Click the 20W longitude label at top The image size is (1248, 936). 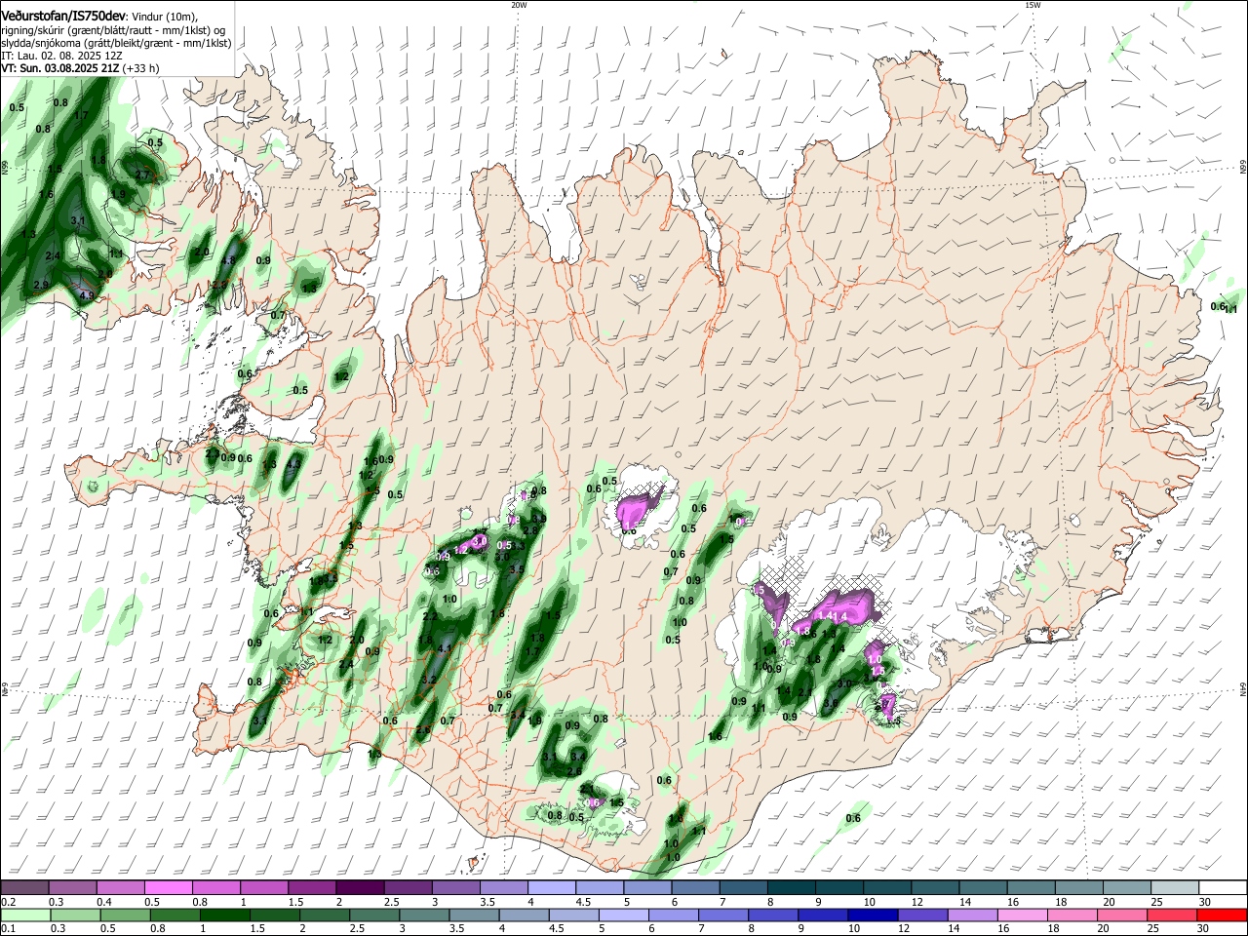click(x=519, y=5)
